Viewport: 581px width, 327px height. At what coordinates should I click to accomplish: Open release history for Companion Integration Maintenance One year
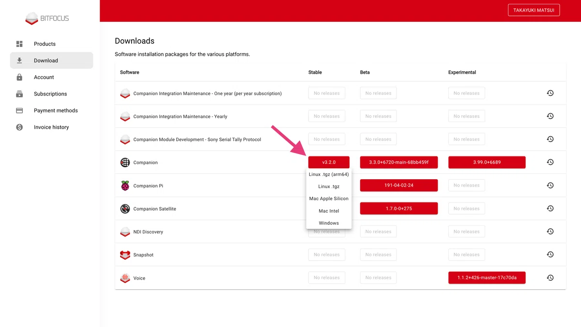[550, 93]
